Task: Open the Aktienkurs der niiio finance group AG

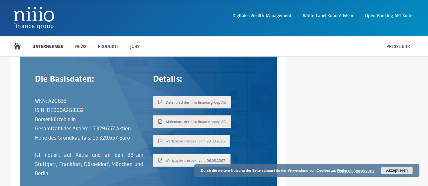Action: (x=196, y=121)
